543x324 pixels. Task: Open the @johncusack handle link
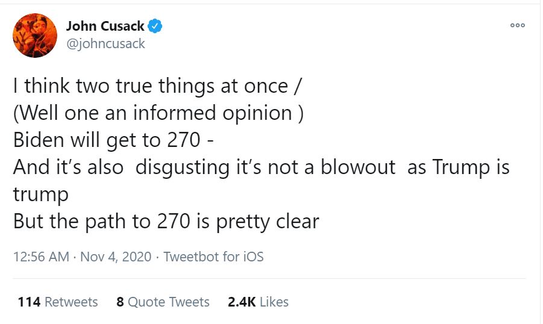[x=105, y=43]
